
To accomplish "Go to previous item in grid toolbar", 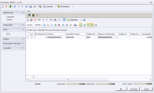I will point(43,20).
